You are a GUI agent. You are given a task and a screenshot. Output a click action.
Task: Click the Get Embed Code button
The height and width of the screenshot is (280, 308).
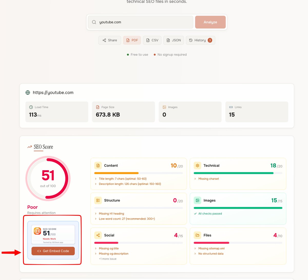[x=53, y=251]
